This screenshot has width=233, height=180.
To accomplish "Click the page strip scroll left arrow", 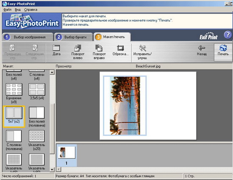I will (x=59, y=169).
